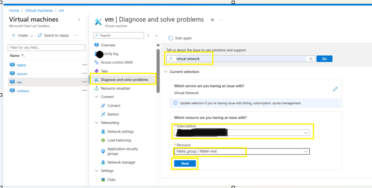Open the Activity log menu item
Image resolution: width=372 pixels, height=188 pixels.
(109, 54)
